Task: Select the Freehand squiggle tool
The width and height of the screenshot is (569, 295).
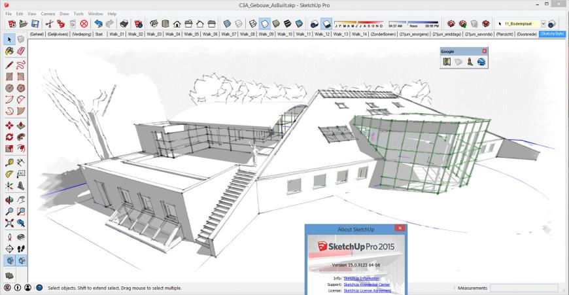Action: [21, 65]
